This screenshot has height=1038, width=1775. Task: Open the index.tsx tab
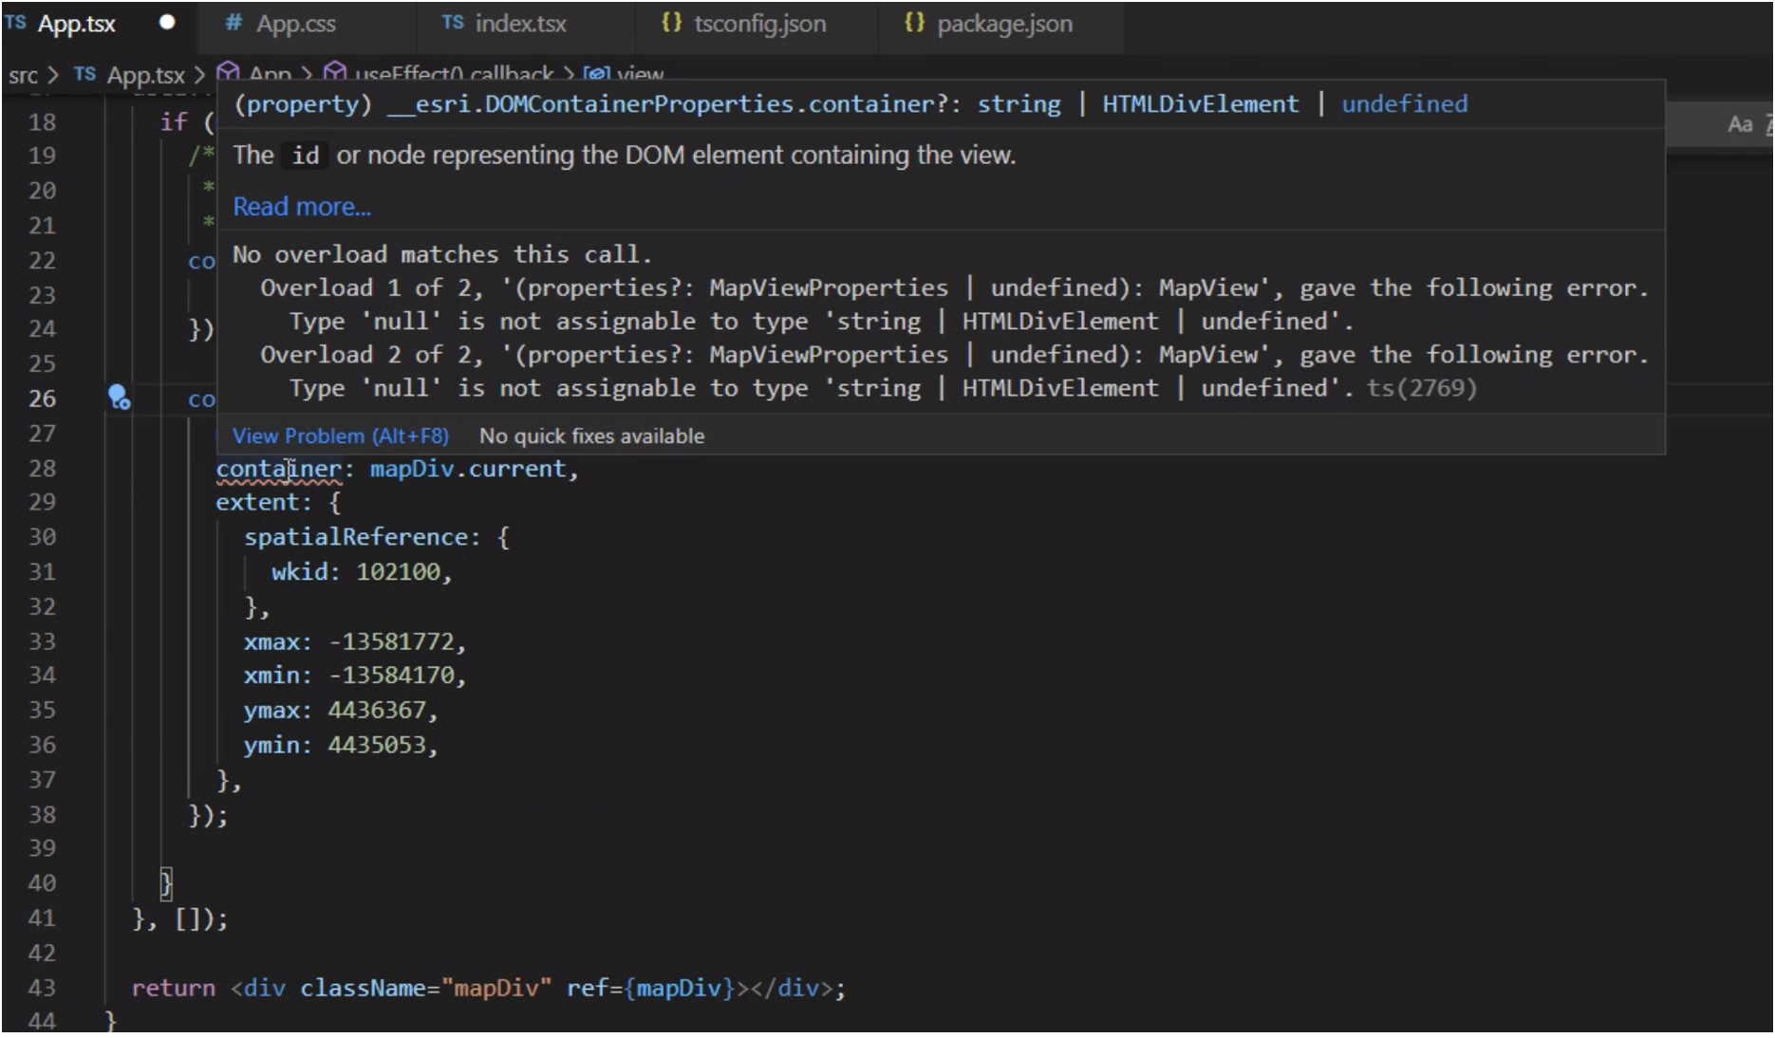click(x=520, y=24)
